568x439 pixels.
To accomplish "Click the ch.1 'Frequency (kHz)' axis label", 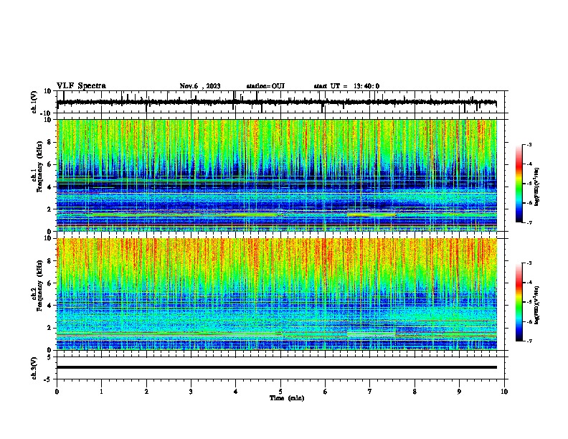I will (x=39, y=167).
